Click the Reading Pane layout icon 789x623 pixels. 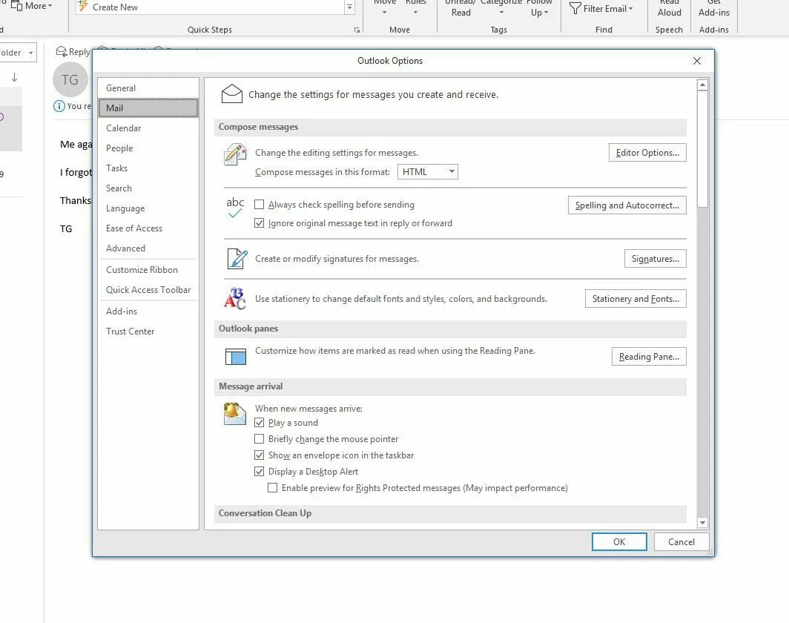pyautogui.click(x=236, y=356)
